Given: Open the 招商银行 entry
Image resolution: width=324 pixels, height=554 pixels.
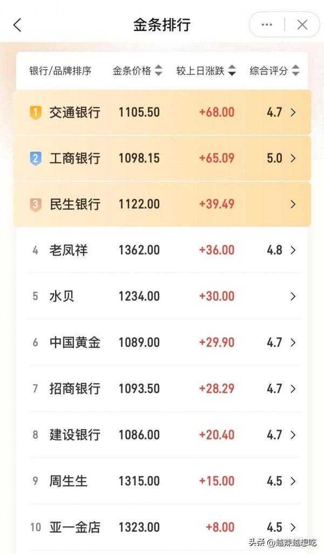Looking at the screenshot, I should (75, 389).
